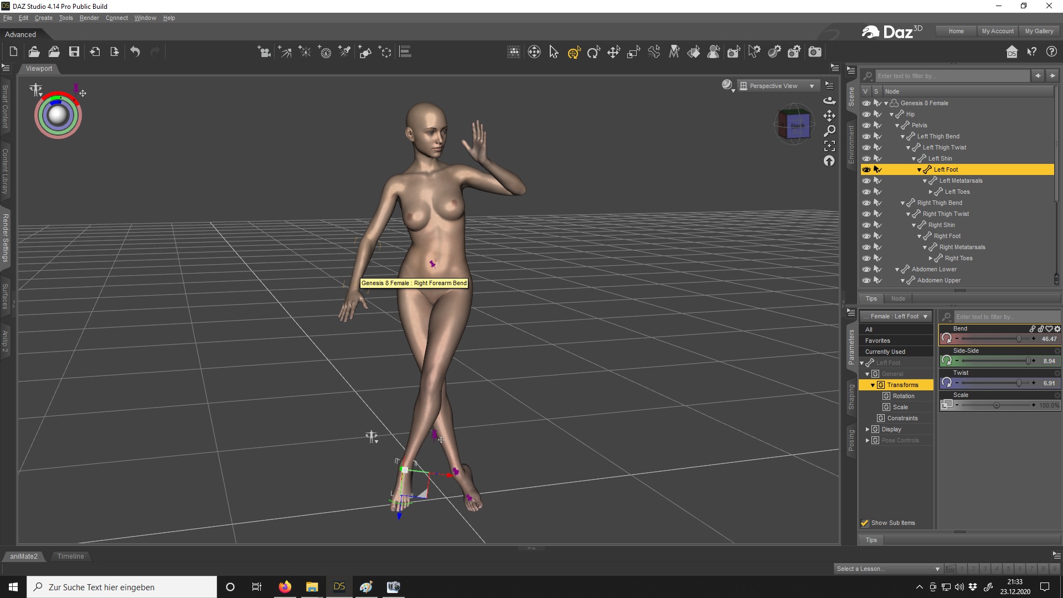Collapse the Right Thigh Bend tree node

click(902, 203)
